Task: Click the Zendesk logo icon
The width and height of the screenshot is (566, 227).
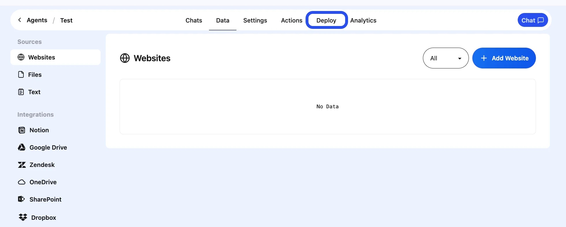Action: pos(22,165)
